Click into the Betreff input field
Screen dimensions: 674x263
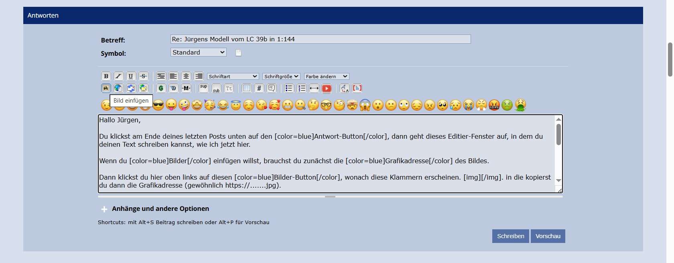(320, 39)
